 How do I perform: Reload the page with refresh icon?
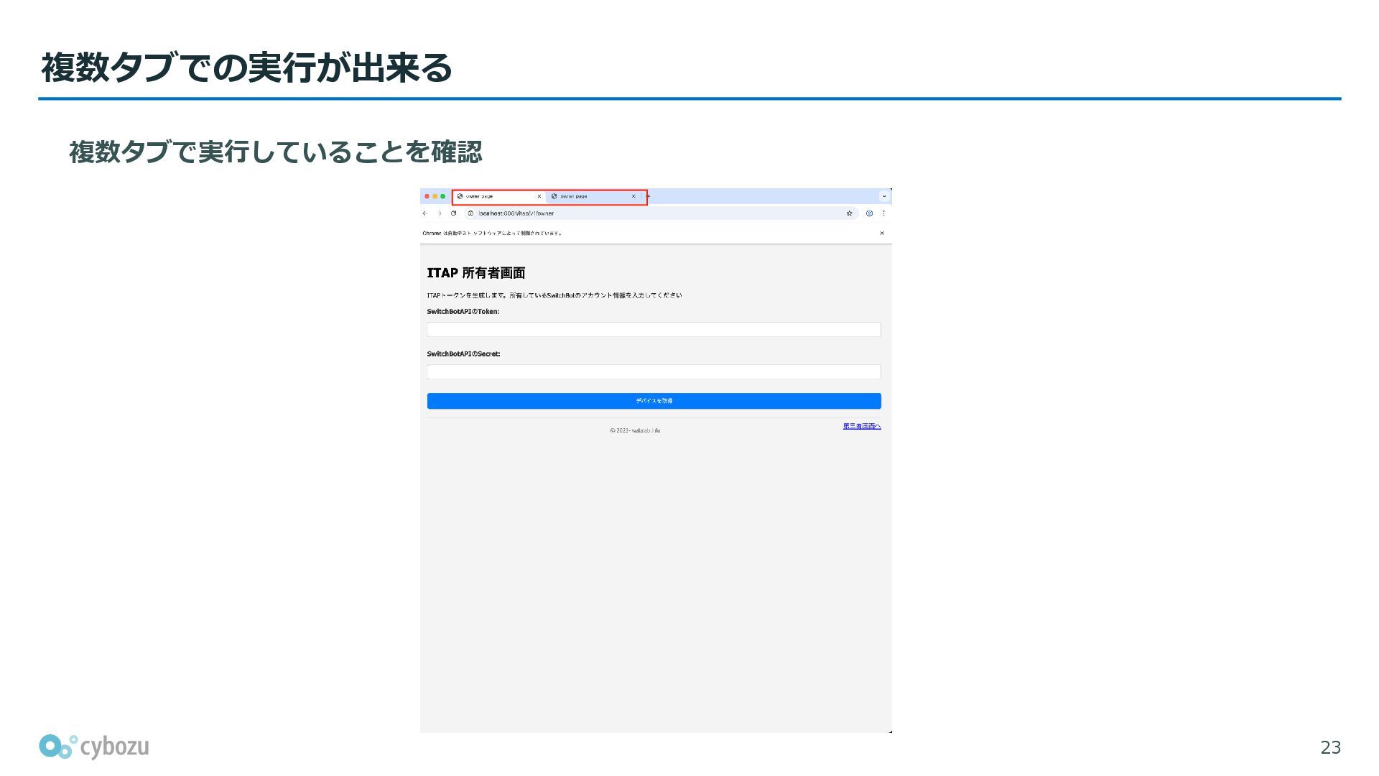point(453,213)
